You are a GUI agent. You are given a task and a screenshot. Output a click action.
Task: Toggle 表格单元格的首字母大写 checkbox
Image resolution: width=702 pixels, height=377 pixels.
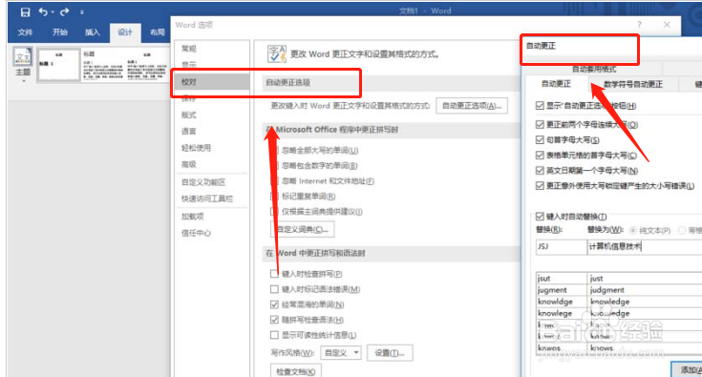pyautogui.click(x=540, y=156)
